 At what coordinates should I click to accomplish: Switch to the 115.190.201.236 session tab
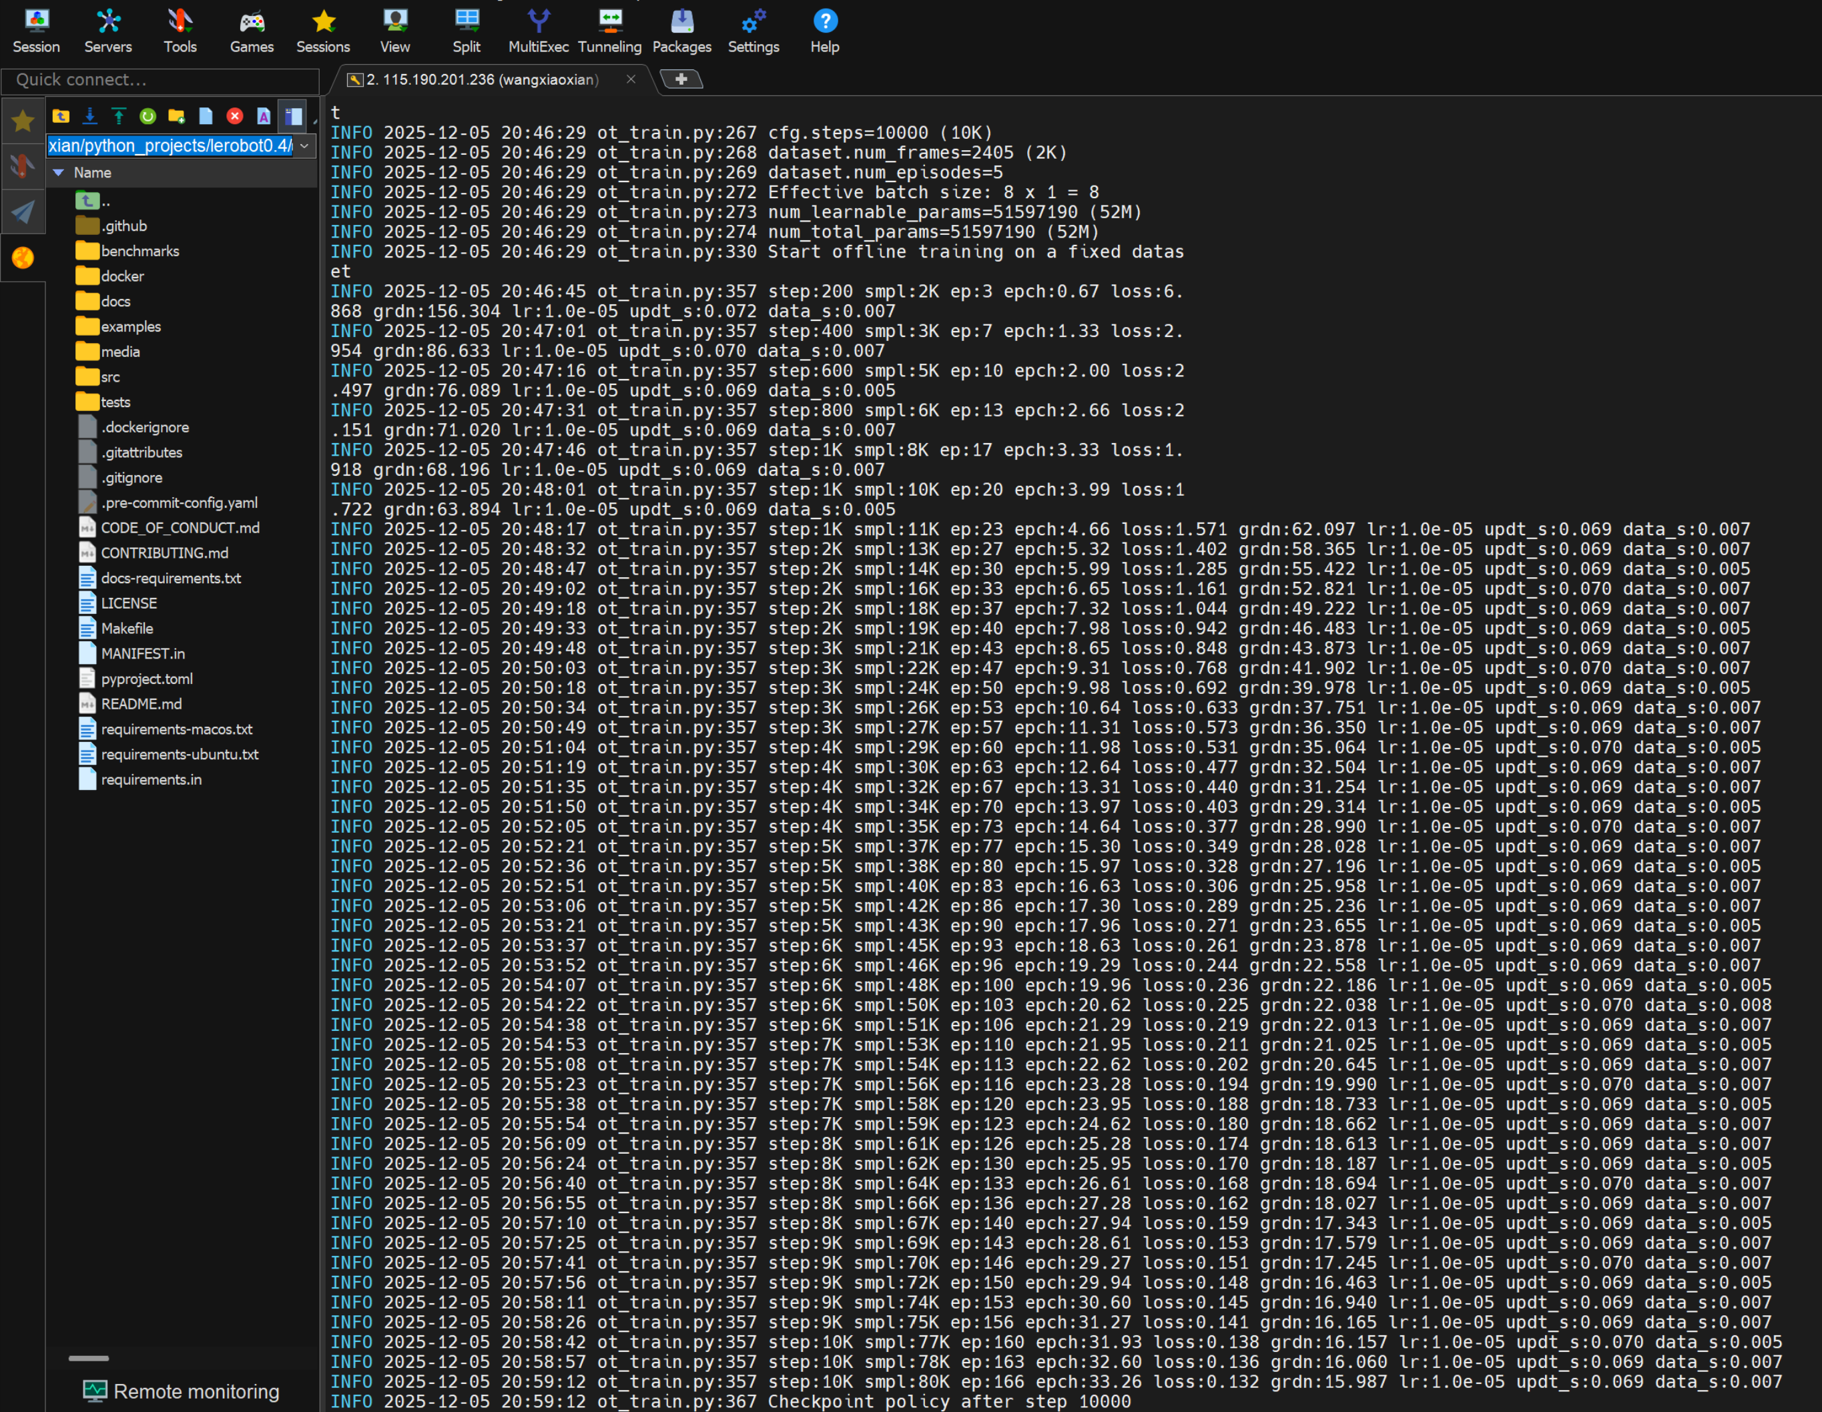pyautogui.click(x=481, y=79)
